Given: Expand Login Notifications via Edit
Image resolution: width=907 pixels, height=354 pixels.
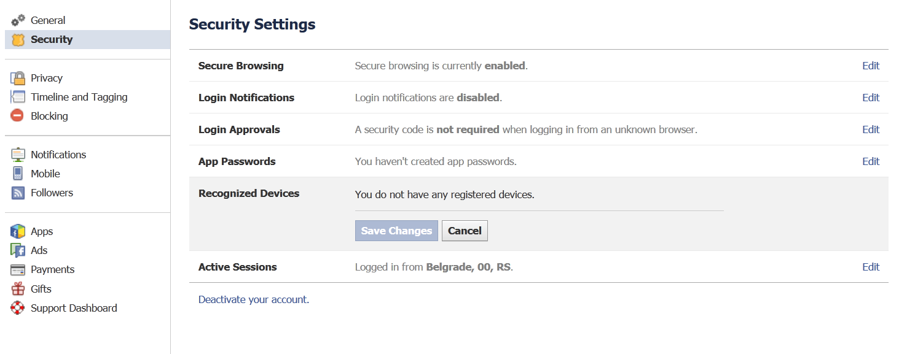Looking at the screenshot, I should (x=871, y=98).
